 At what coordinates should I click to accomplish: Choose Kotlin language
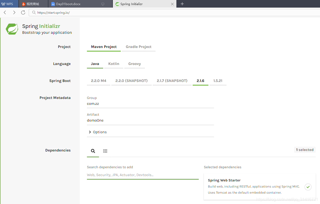[114, 64]
